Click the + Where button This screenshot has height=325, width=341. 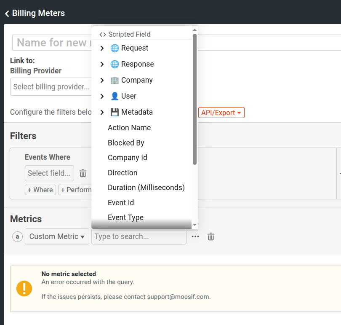coord(40,190)
